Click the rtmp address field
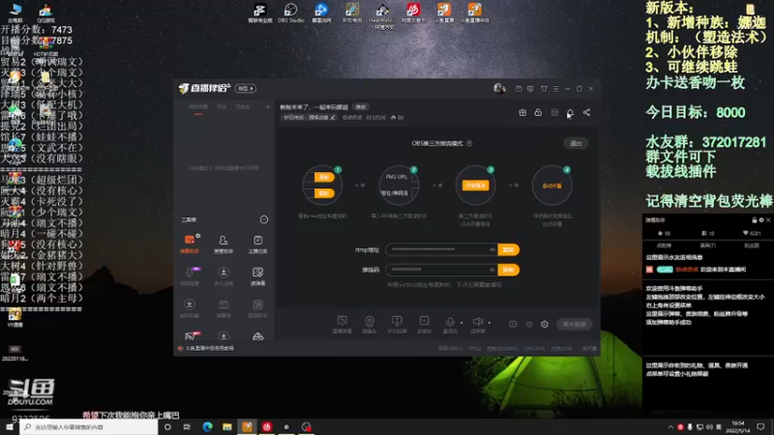The image size is (774, 435). [442, 249]
